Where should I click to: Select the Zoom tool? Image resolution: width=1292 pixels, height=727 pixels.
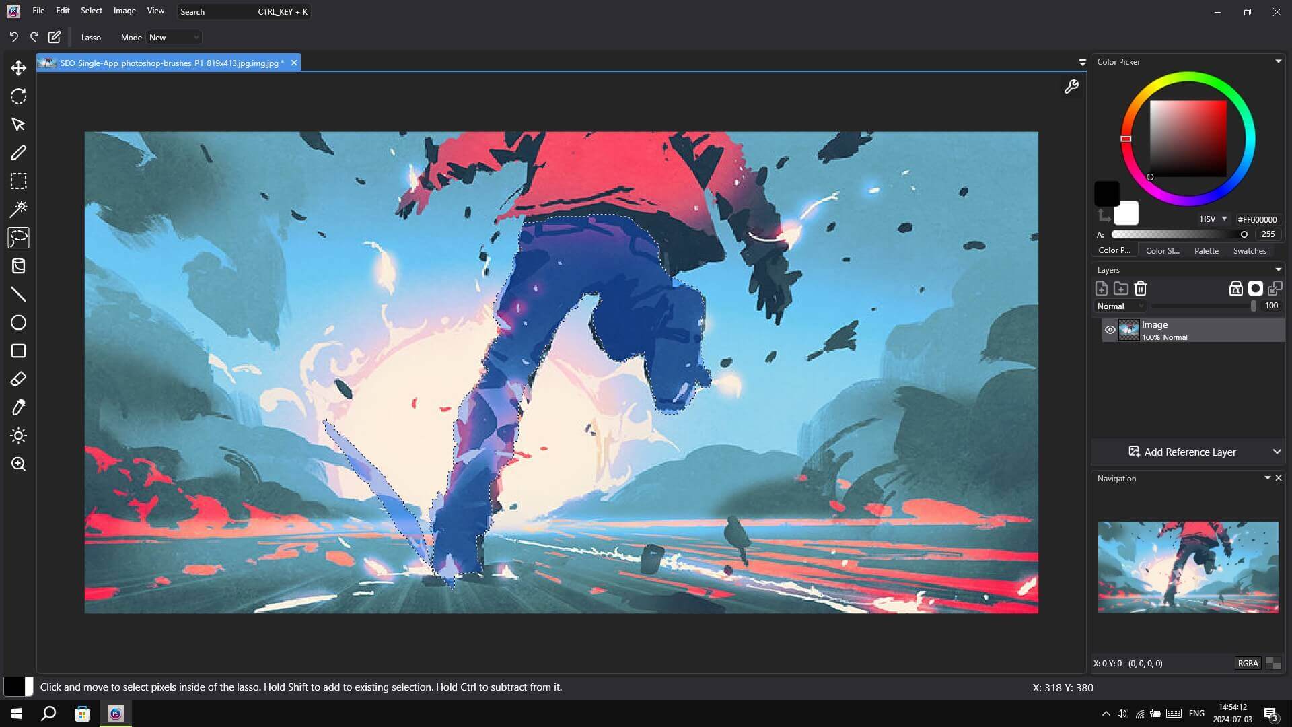click(x=18, y=464)
